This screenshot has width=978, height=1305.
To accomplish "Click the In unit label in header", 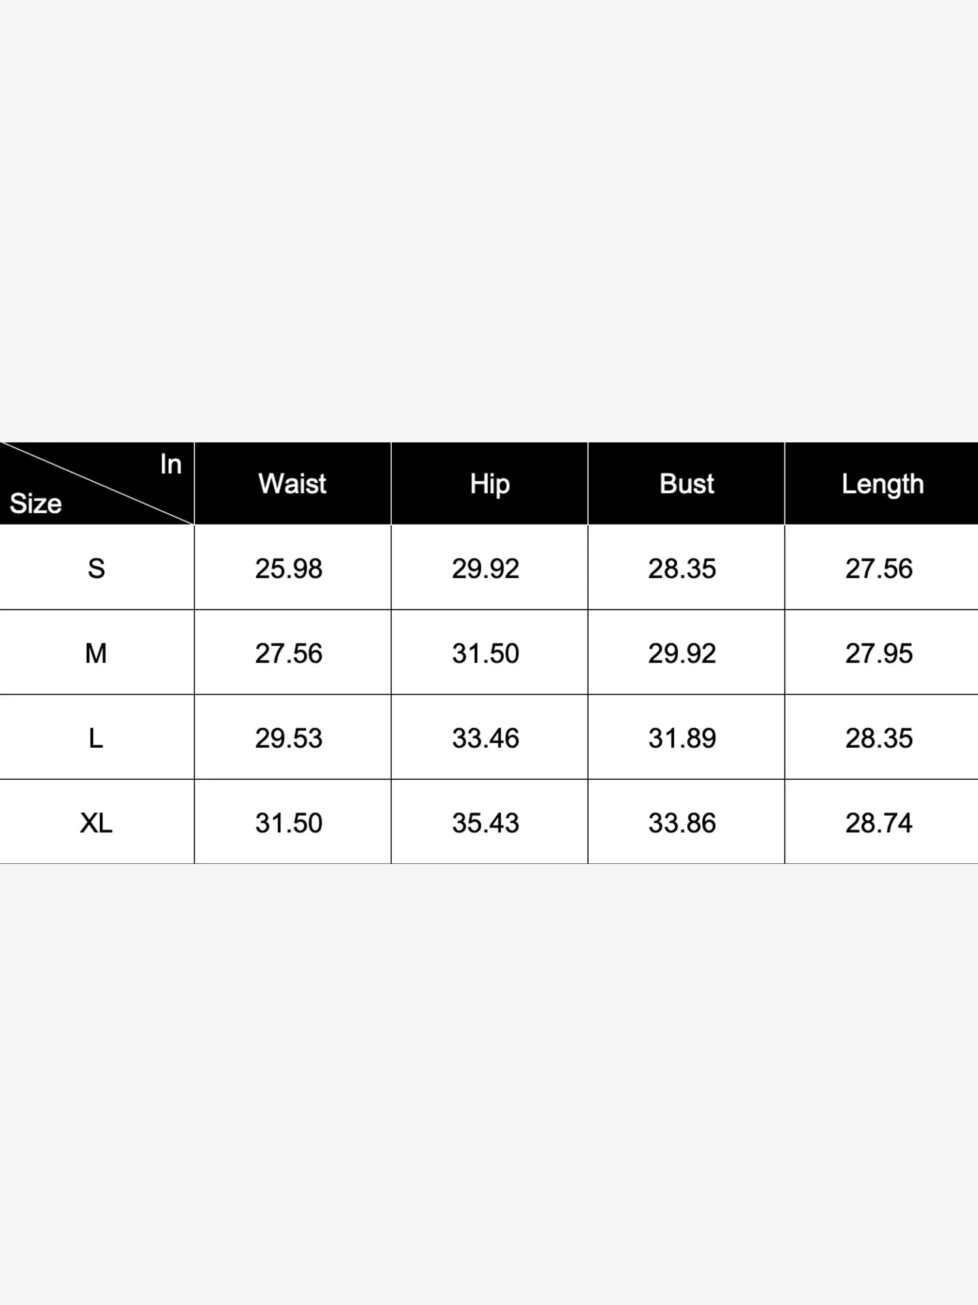I will pos(171,464).
